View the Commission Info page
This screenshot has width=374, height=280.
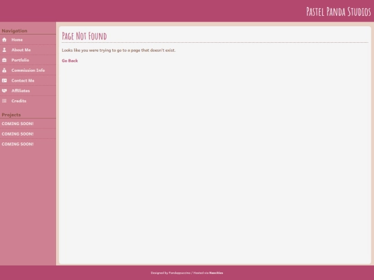[x=28, y=71]
